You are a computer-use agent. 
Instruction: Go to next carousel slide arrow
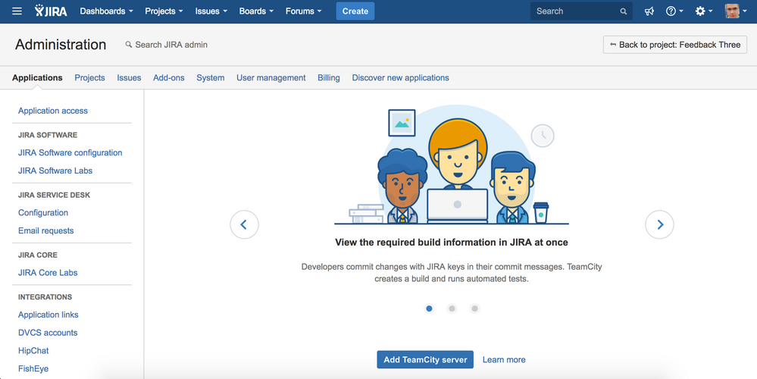click(659, 224)
